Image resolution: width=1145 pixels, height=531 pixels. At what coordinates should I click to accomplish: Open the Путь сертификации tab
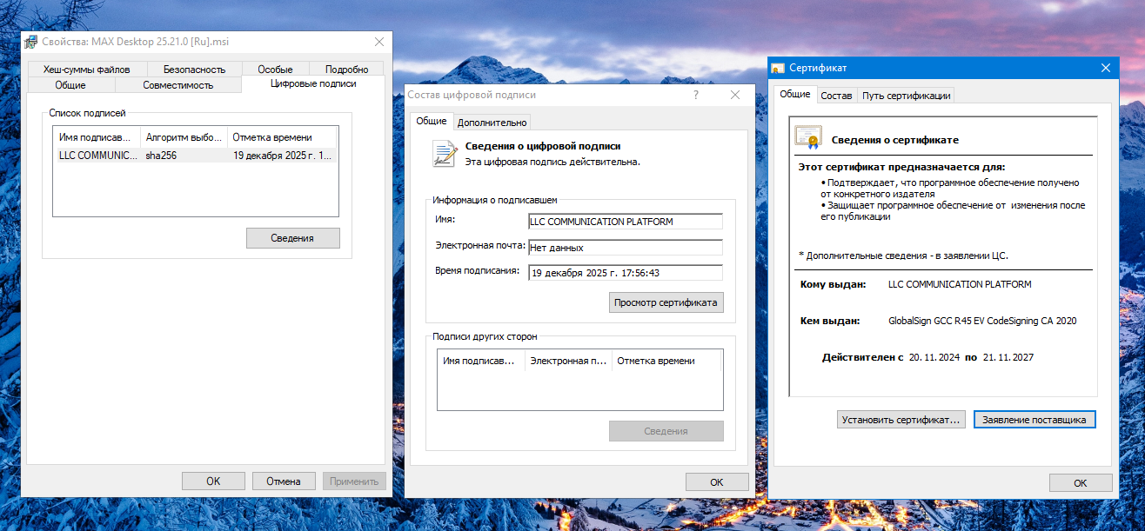click(906, 96)
